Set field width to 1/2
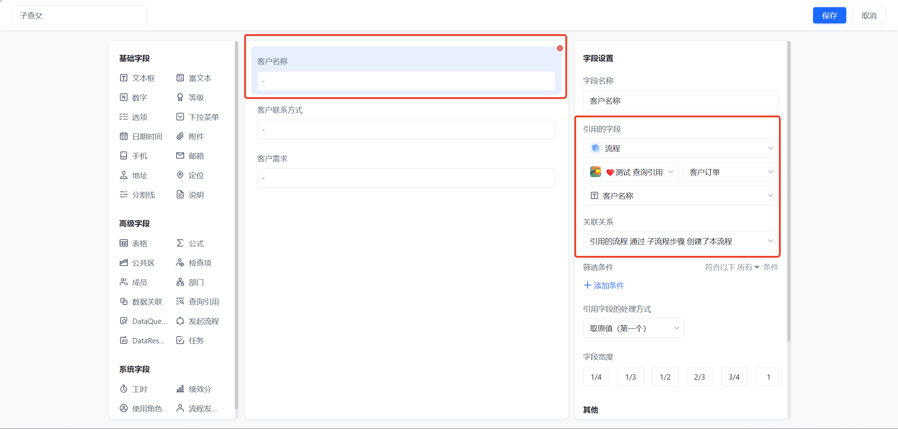 pos(665,377)
